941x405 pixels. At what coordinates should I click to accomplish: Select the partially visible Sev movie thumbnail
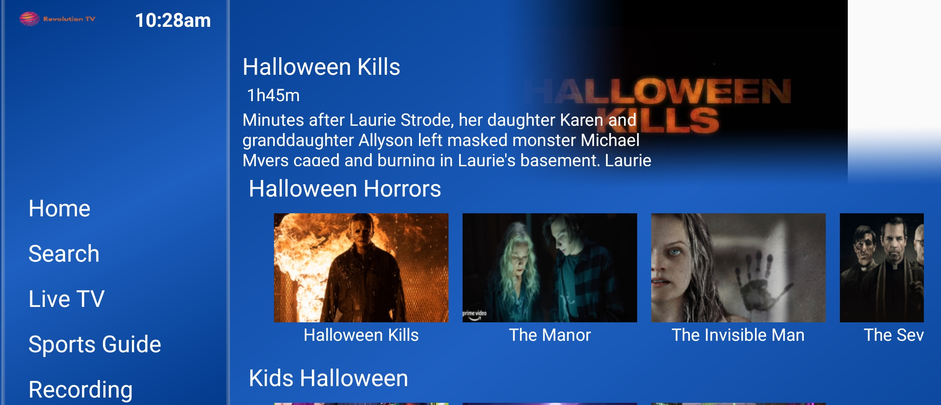point(882,268)
